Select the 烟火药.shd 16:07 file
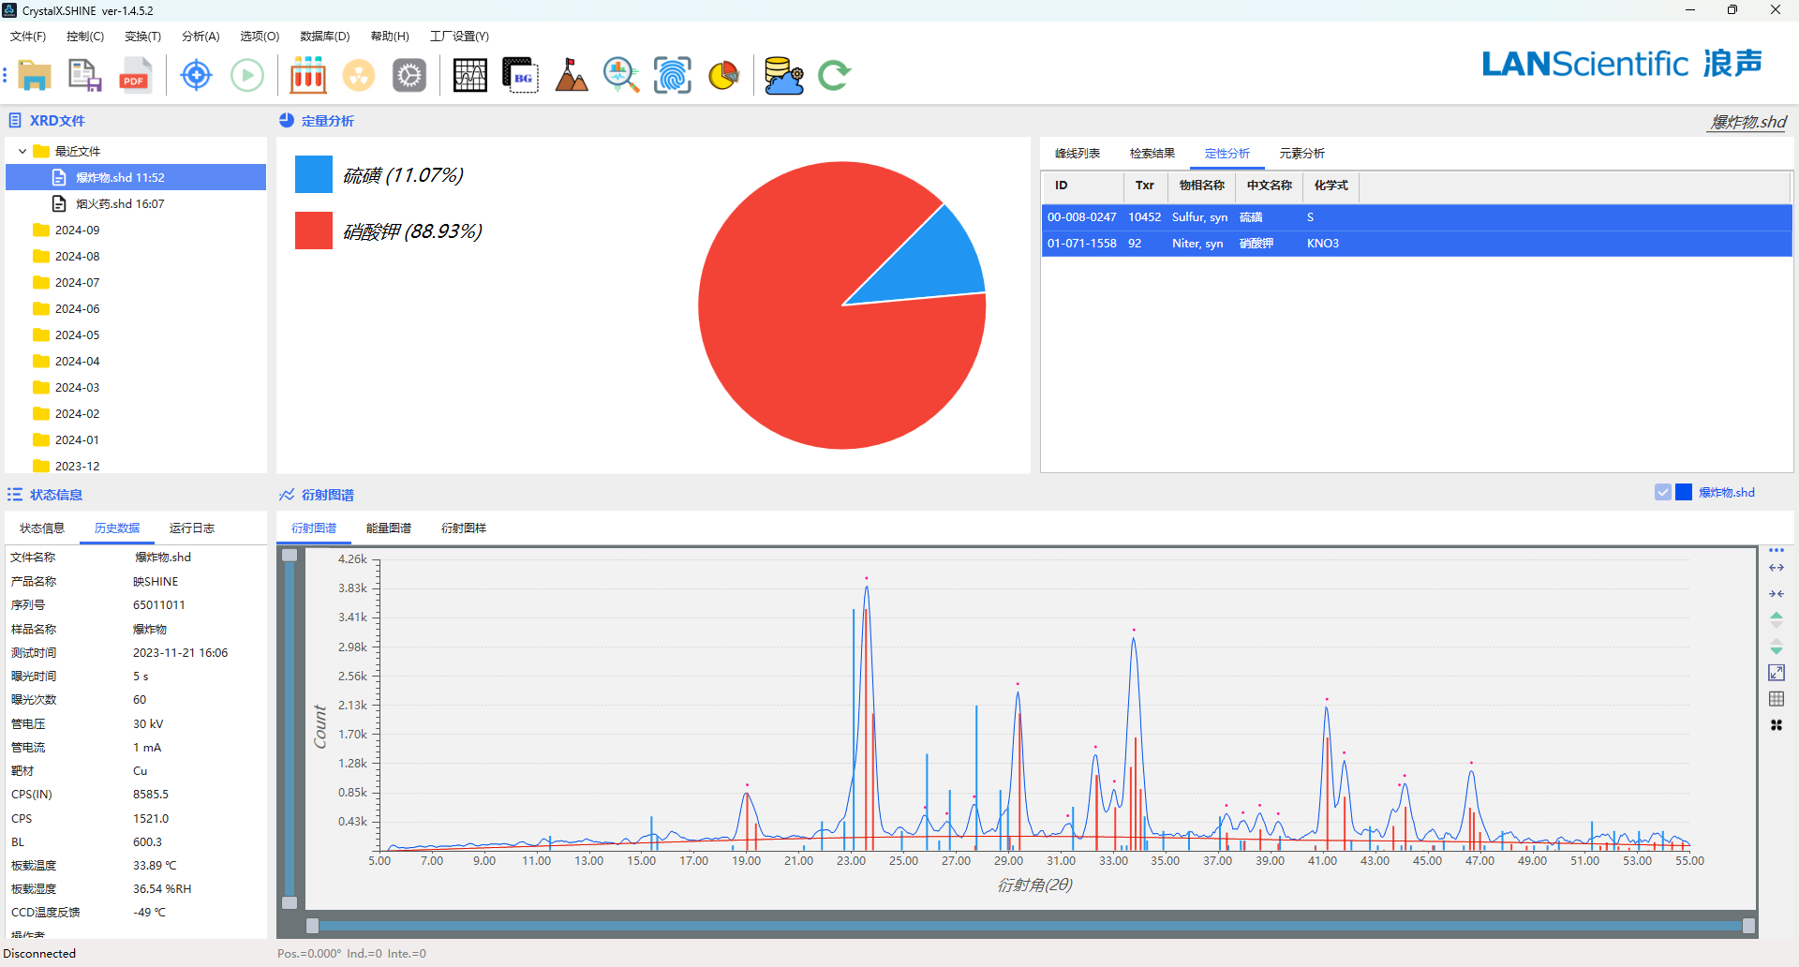This screenshot has height=967, width=1799. (x=120, y=203)
